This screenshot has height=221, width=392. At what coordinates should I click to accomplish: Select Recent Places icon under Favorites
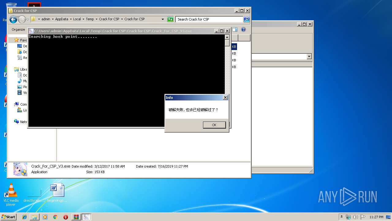click(20, 58)
